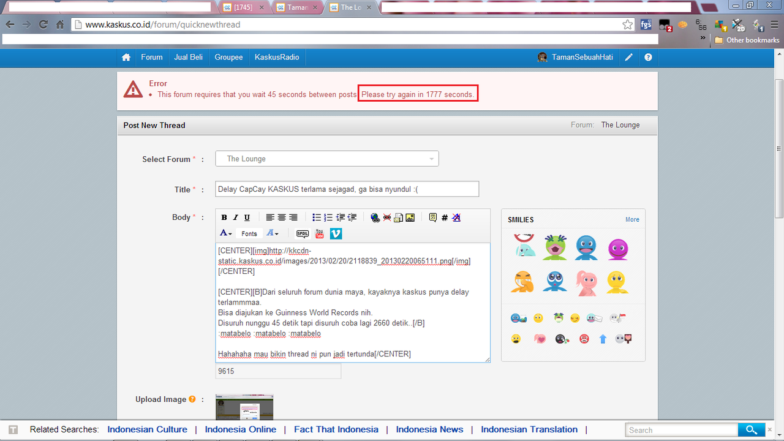Insert a numbered list
This screenshot has width=784, height=441.
(328, 217)
